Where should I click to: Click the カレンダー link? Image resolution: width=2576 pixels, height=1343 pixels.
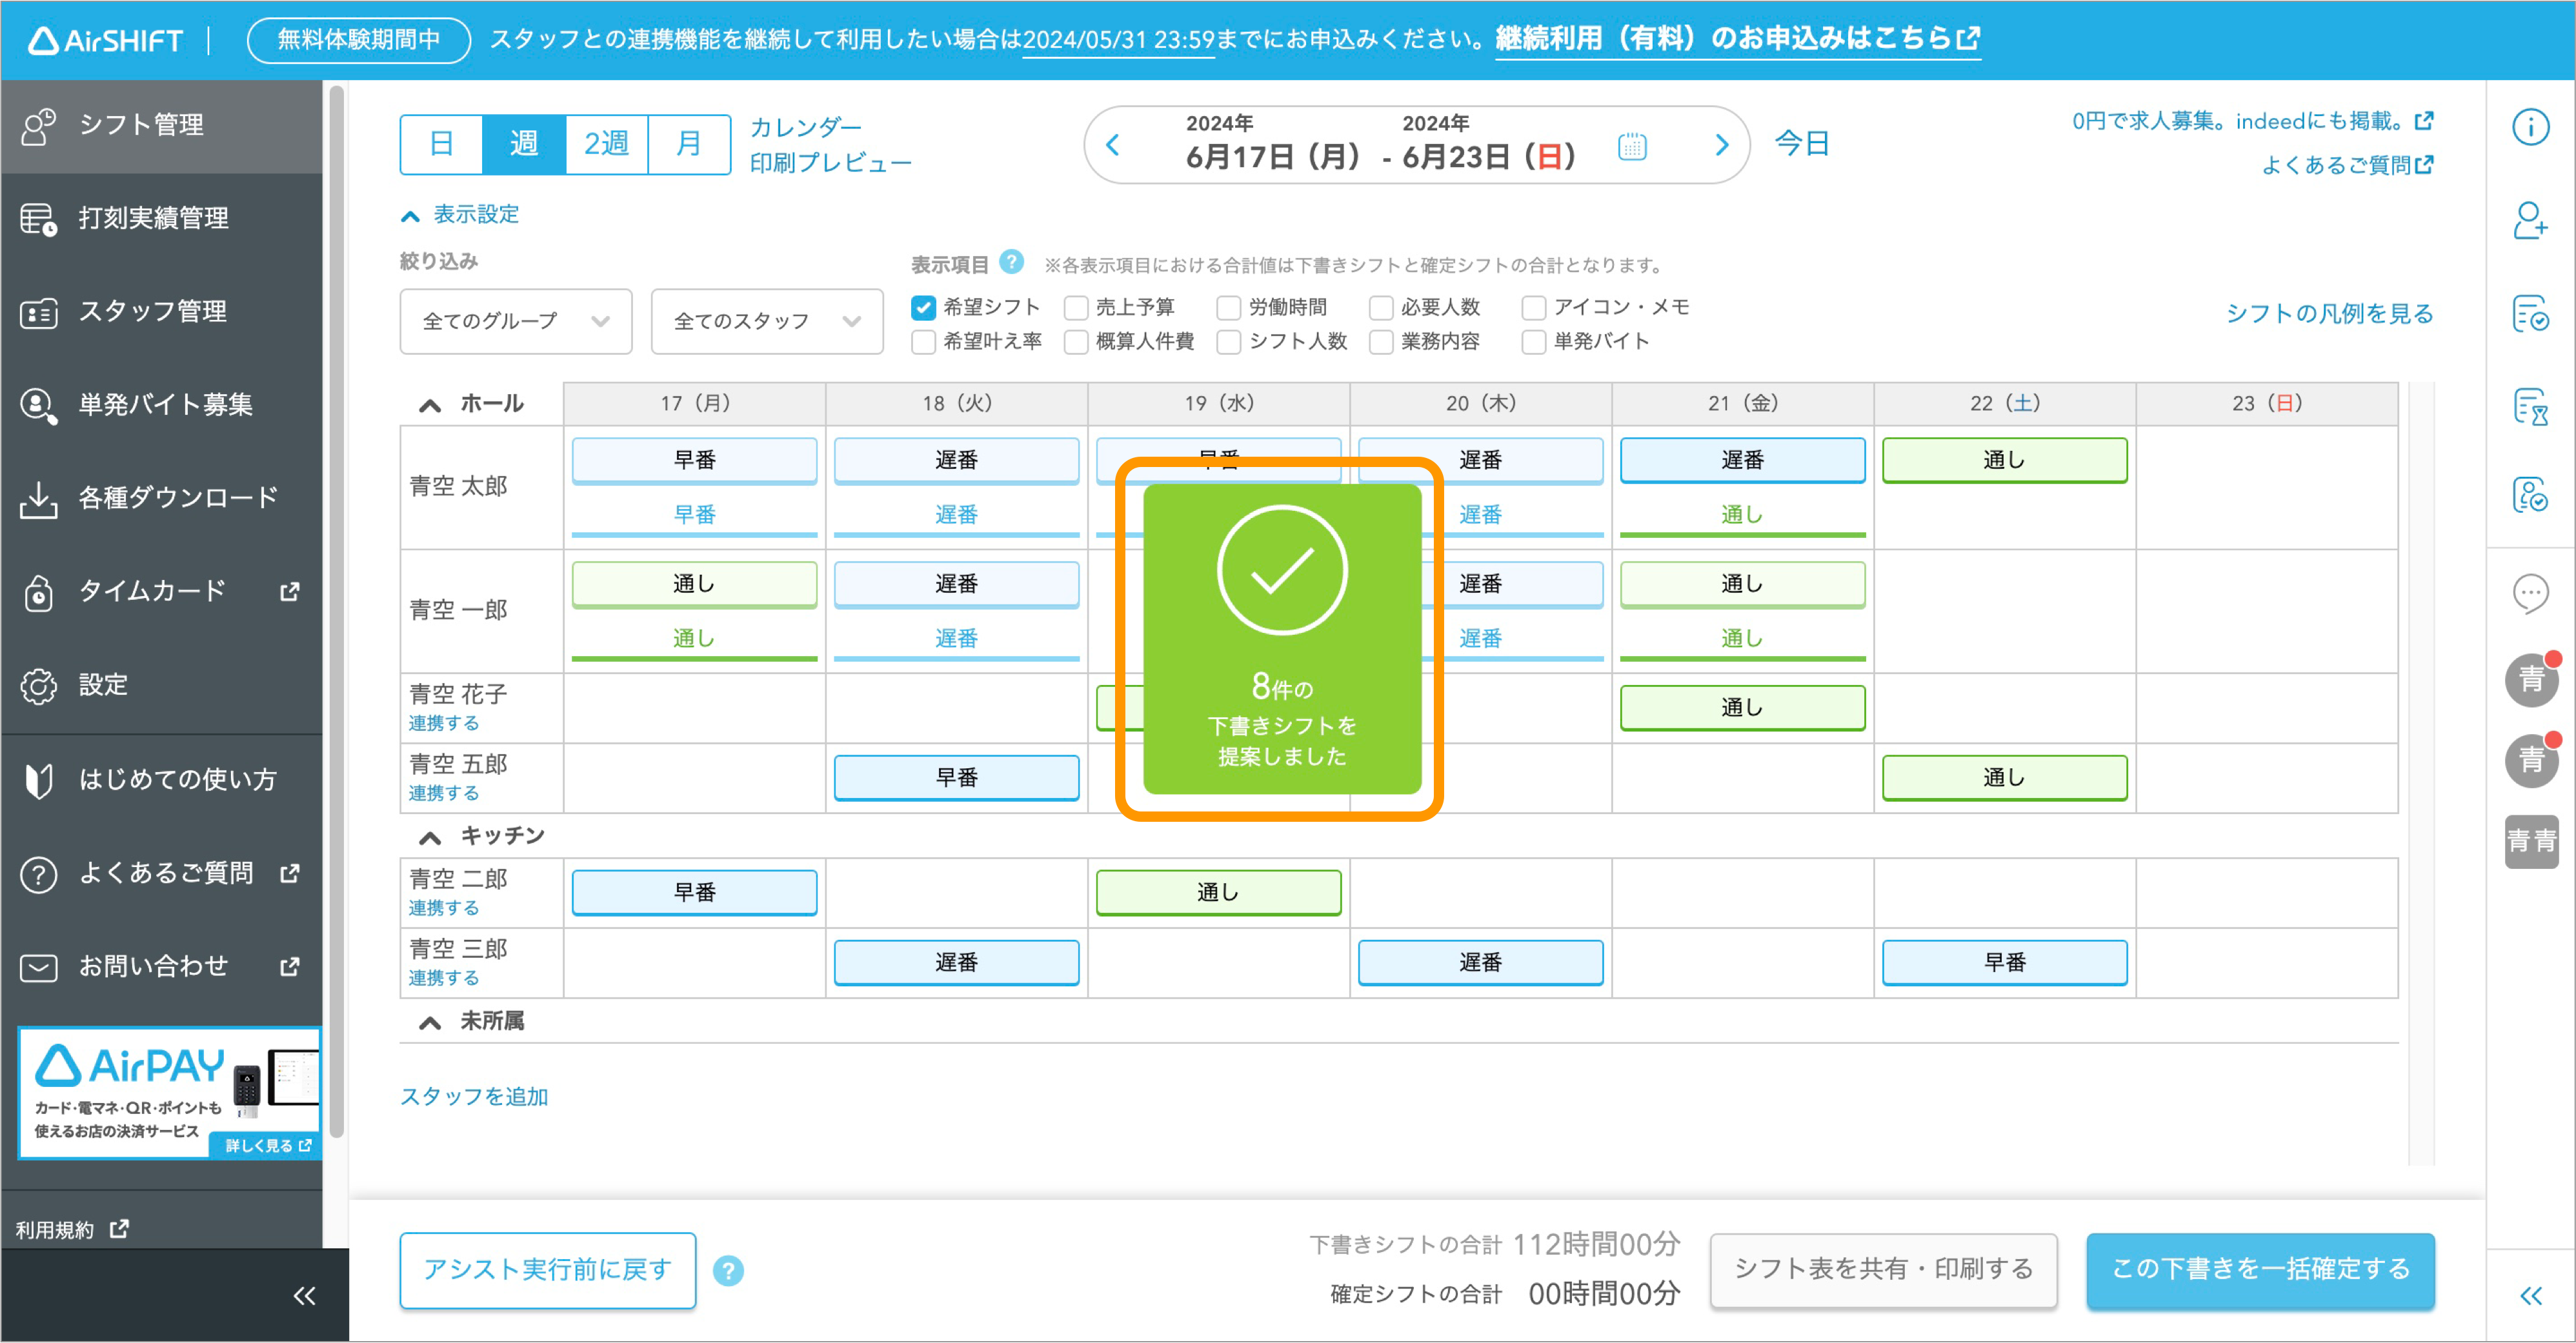[806, 127]
